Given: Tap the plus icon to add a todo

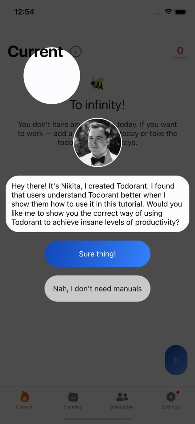Looking at the screenshot, I should (176, 360).
